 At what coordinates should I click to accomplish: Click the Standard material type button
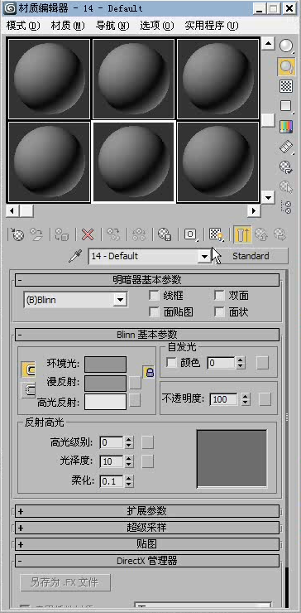tap(251, 256)
